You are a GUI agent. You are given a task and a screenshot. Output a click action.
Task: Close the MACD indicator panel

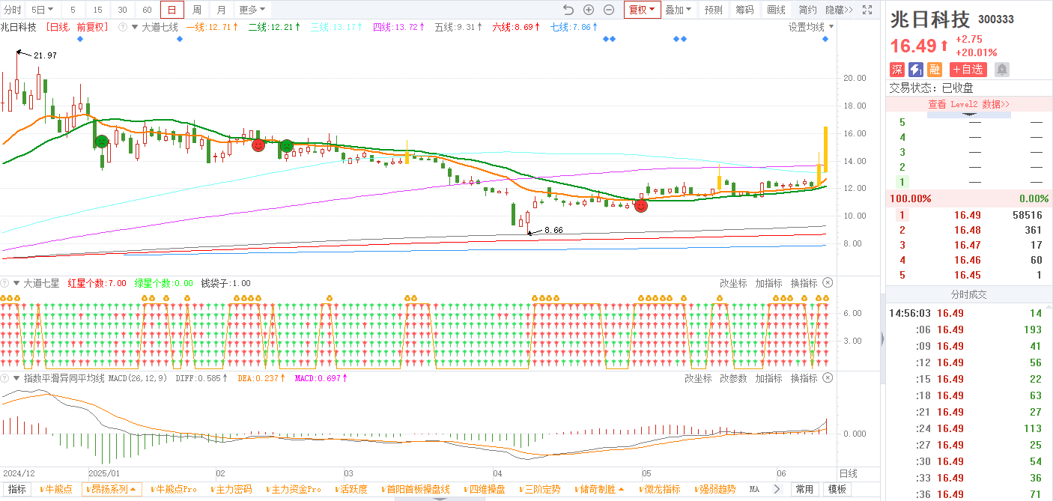click(828, 378)
